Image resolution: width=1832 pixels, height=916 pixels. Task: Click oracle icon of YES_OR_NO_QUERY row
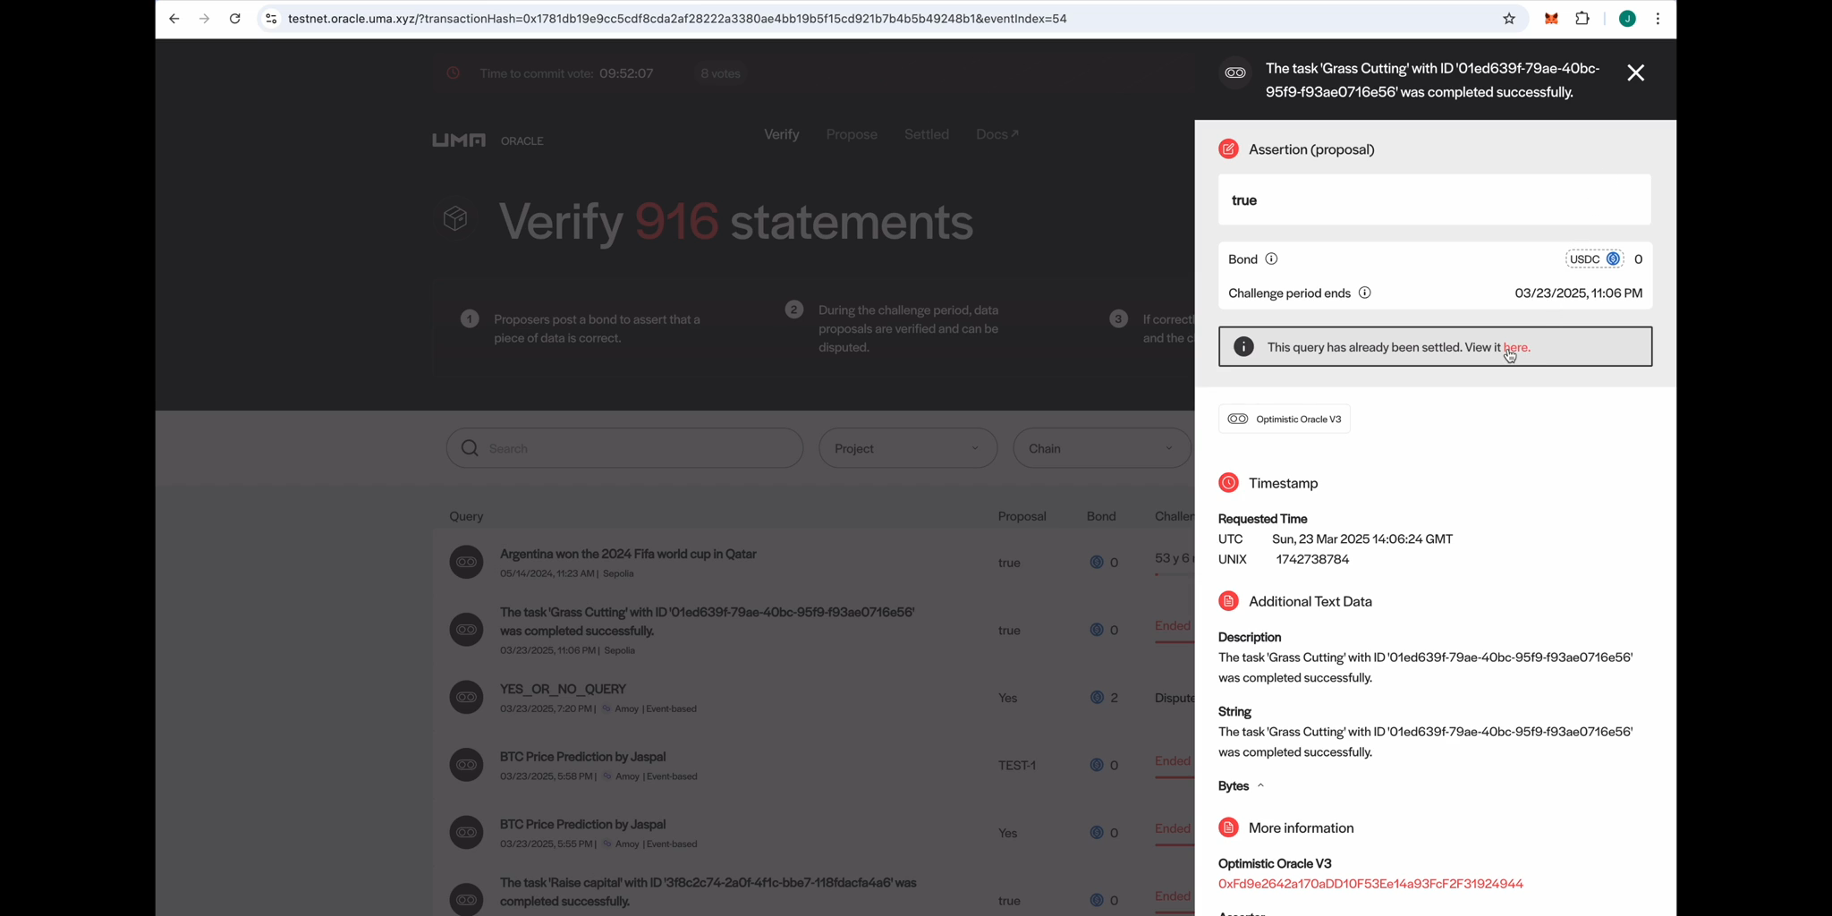(x=466, y=698)
